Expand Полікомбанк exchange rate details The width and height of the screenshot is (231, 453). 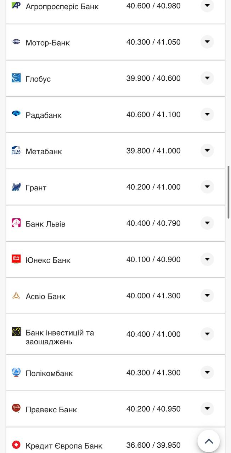(x=207, y=372)
